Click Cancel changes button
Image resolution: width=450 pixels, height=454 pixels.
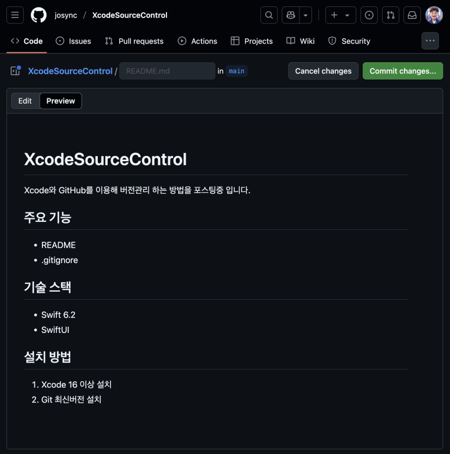point(323,71)
